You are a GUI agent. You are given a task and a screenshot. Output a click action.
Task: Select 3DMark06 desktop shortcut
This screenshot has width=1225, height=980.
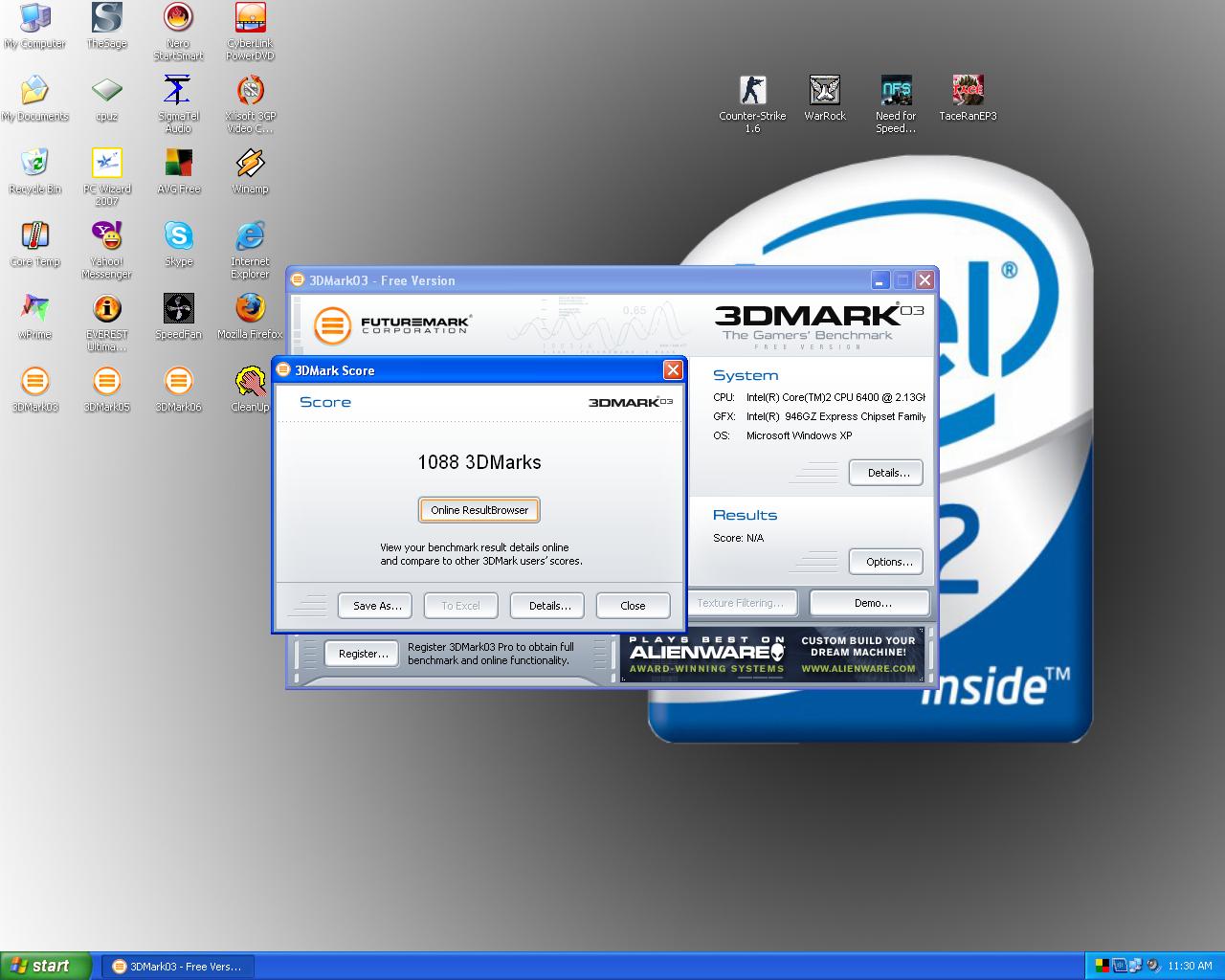coord(178,390)
